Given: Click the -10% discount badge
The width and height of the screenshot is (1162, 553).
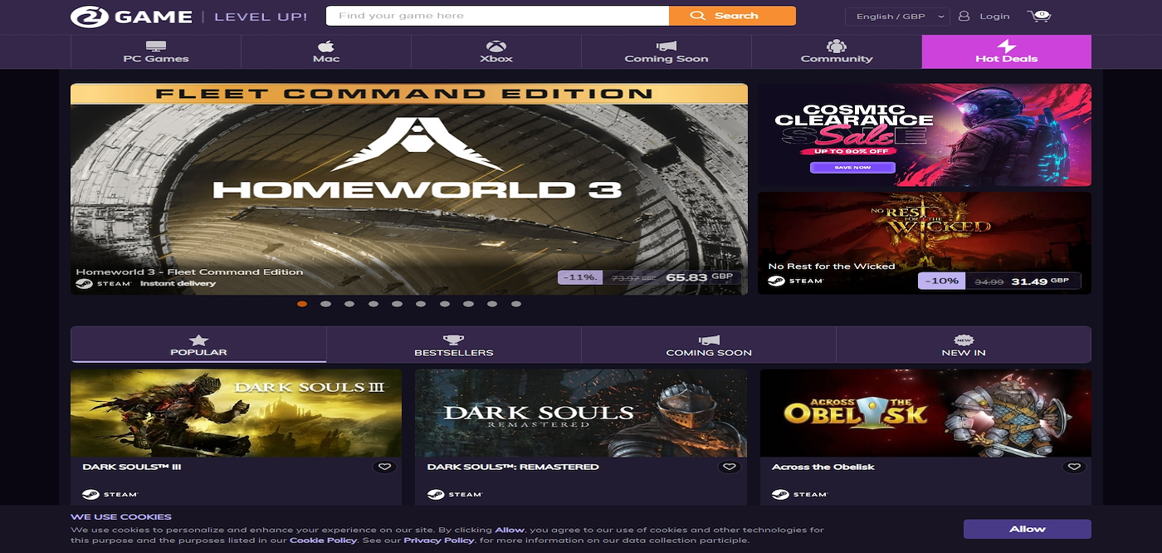Looking at the screenshot, I should [x=942, y=281].
